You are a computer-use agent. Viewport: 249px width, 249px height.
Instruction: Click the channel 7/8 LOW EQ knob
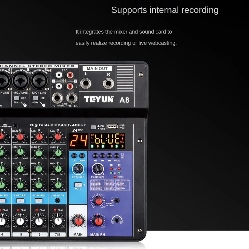point(58,185)
